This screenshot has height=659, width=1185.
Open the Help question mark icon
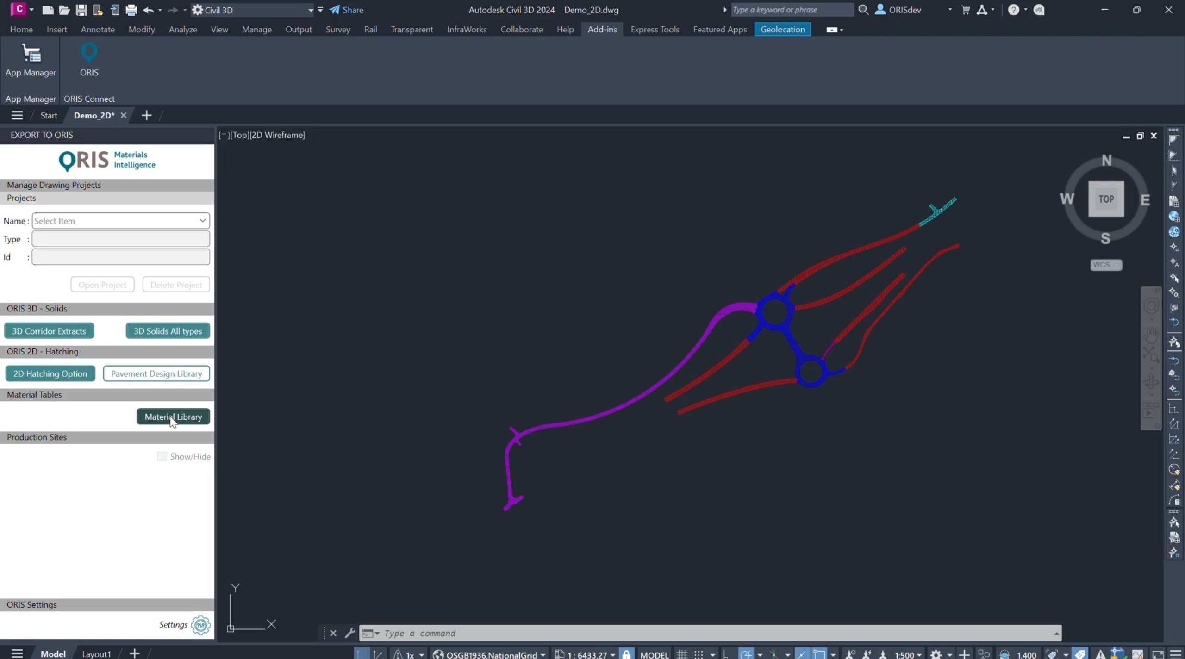[x=1013, y=10]
